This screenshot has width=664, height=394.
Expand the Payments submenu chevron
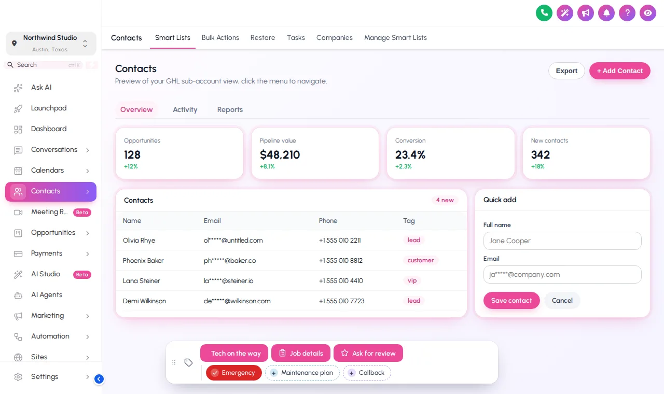click(x=88, y=254)
